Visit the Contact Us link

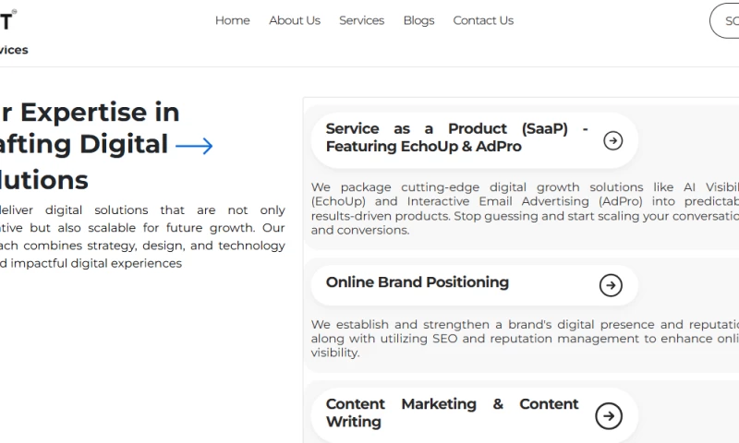pos(483,20)
